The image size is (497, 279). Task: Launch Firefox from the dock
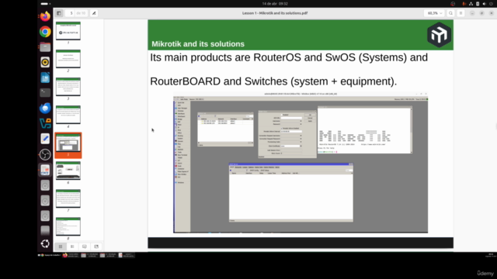(45, 16)
